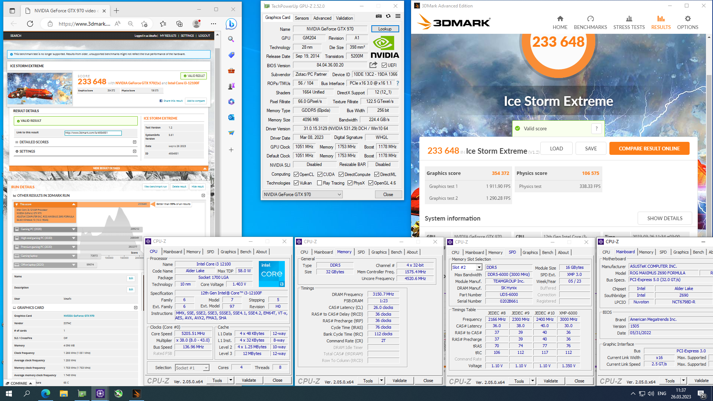Open 3DMark Options gear
The width and height of the screenshot is (713, 401).
[688, 22]
